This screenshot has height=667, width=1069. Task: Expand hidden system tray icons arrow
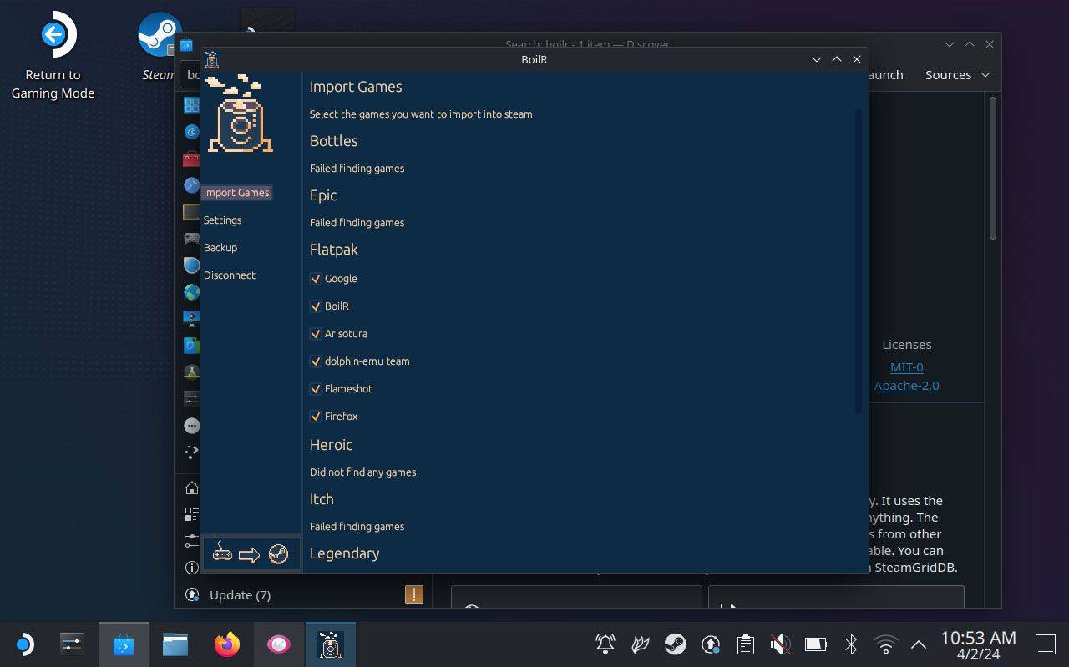[919, 644]
